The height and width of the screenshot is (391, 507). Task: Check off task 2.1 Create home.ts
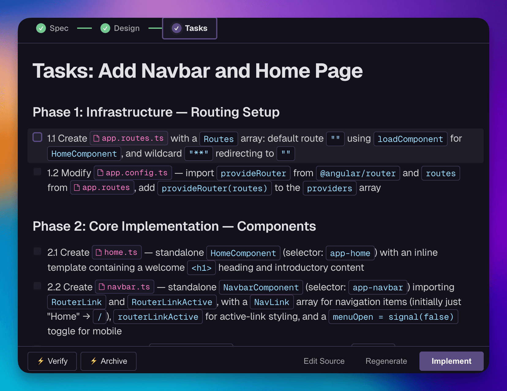37,251
